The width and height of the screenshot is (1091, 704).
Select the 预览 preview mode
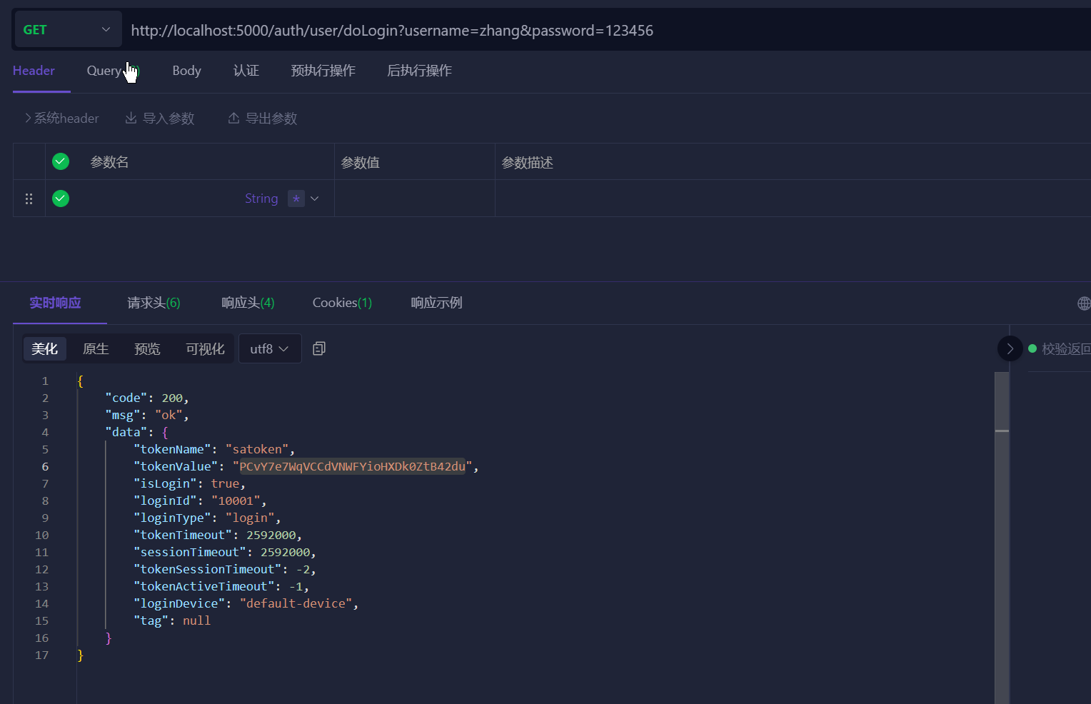point(147,348)
